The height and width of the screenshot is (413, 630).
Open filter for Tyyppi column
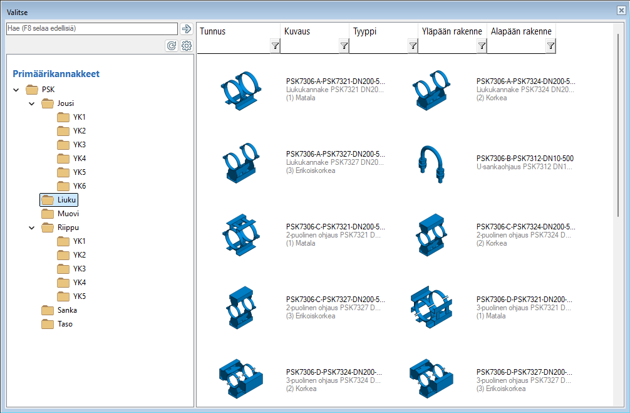coord(413,46)
